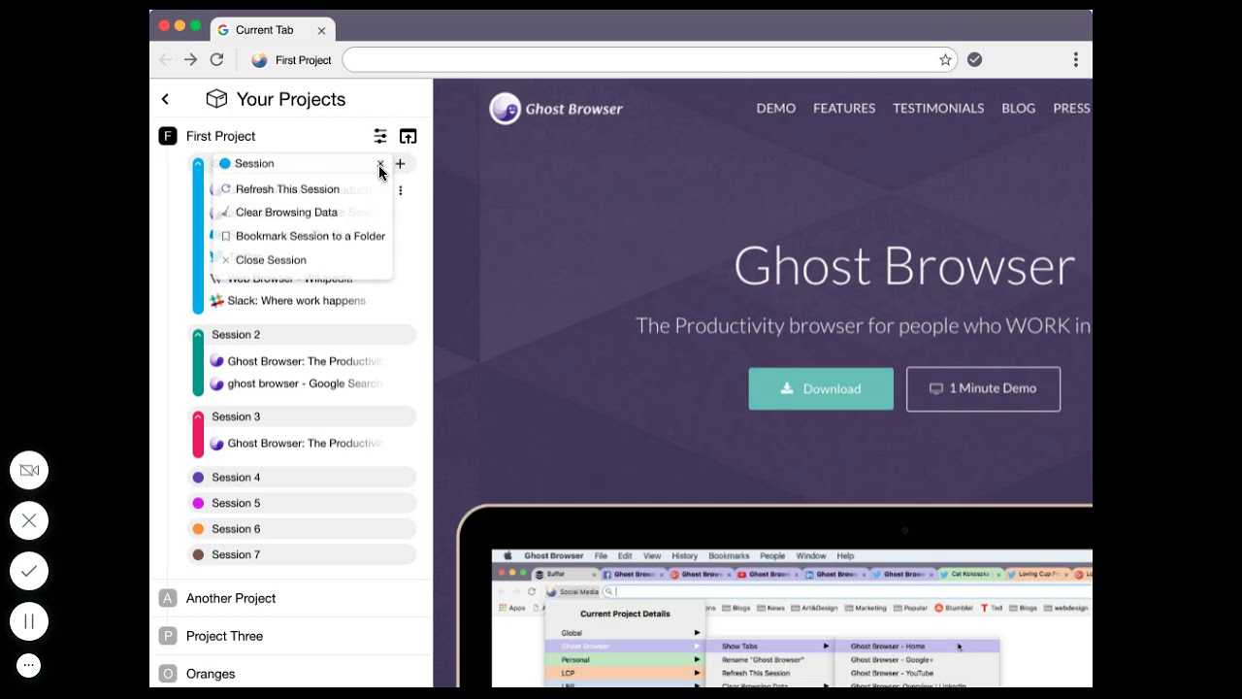Toggle camera off in recorder overlay
The height and width of the screenshot is (699, 1242).
pos(29,471)
